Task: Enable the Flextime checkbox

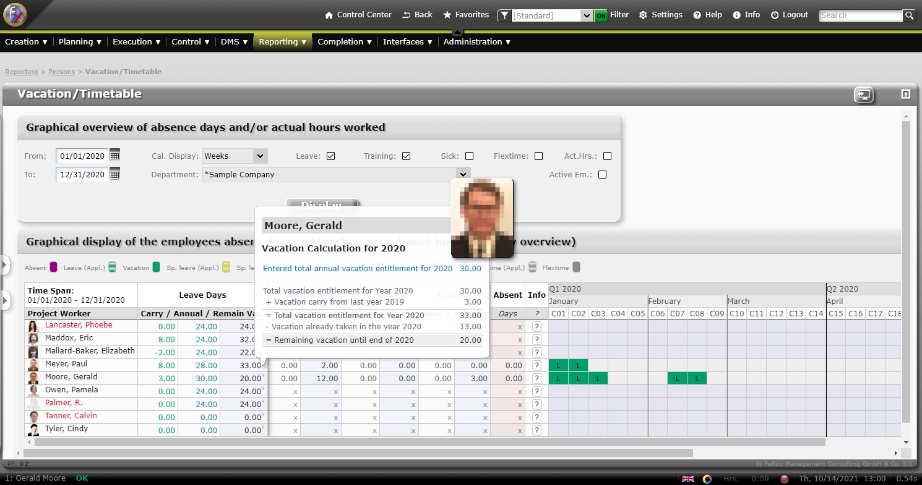Action: 538,156
